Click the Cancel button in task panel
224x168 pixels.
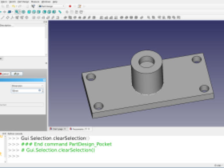click(5, 74)
